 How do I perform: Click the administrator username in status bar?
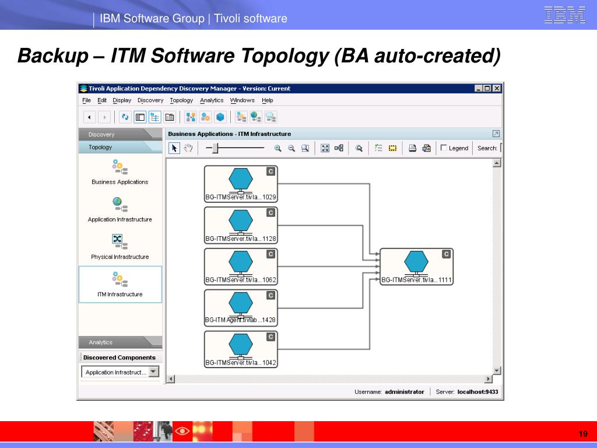pyautogui.click(x=405, y=391)
